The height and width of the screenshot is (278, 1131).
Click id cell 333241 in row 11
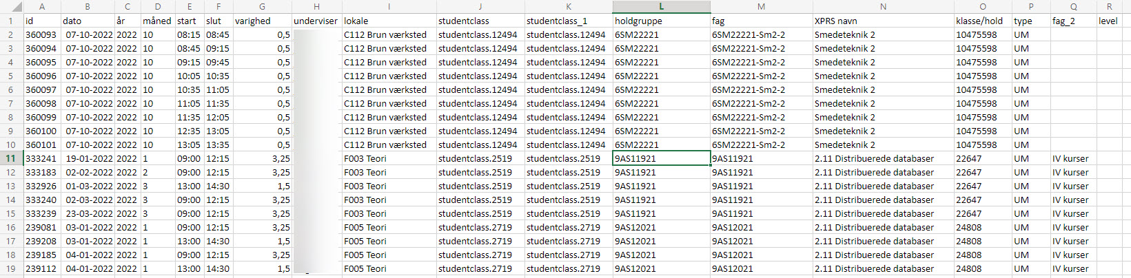tap(41, 158)
